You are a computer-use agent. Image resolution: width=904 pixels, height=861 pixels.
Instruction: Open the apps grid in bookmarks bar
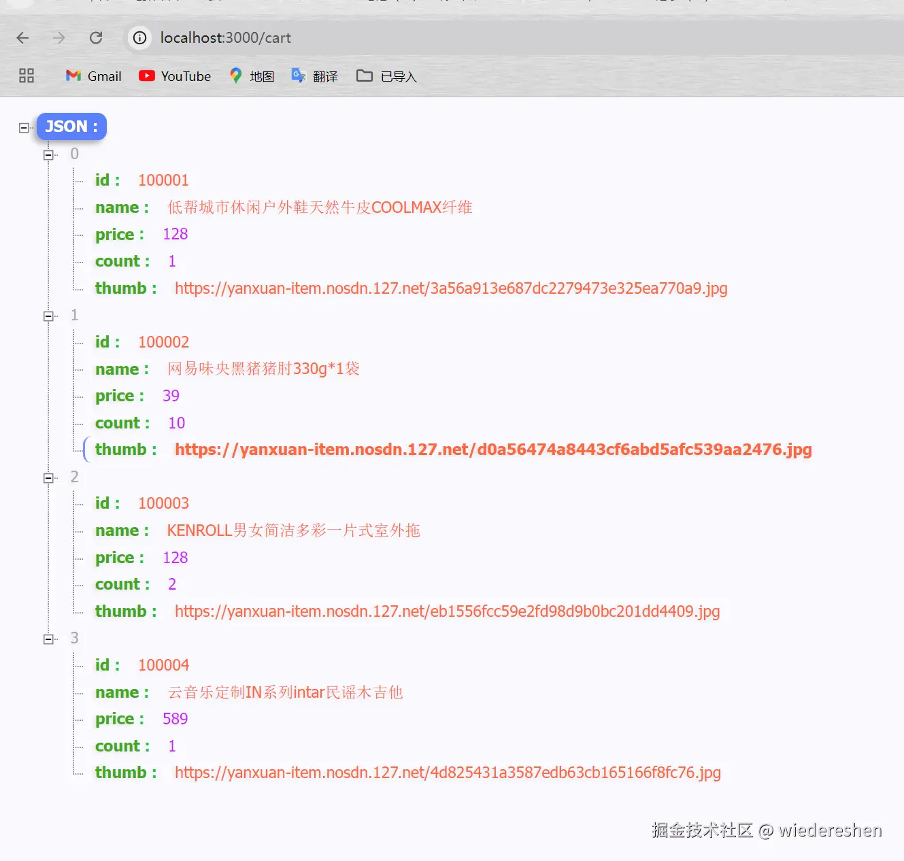pos(27,75)
